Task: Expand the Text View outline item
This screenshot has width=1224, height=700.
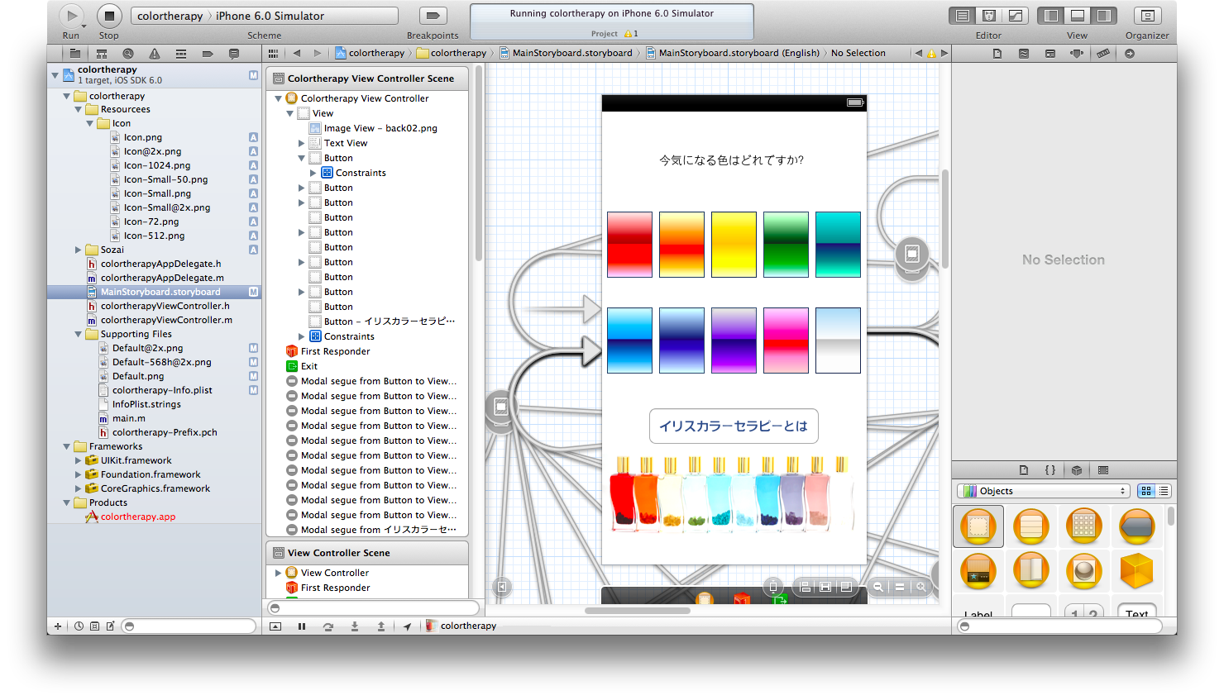Action: [x=302, y=143]
